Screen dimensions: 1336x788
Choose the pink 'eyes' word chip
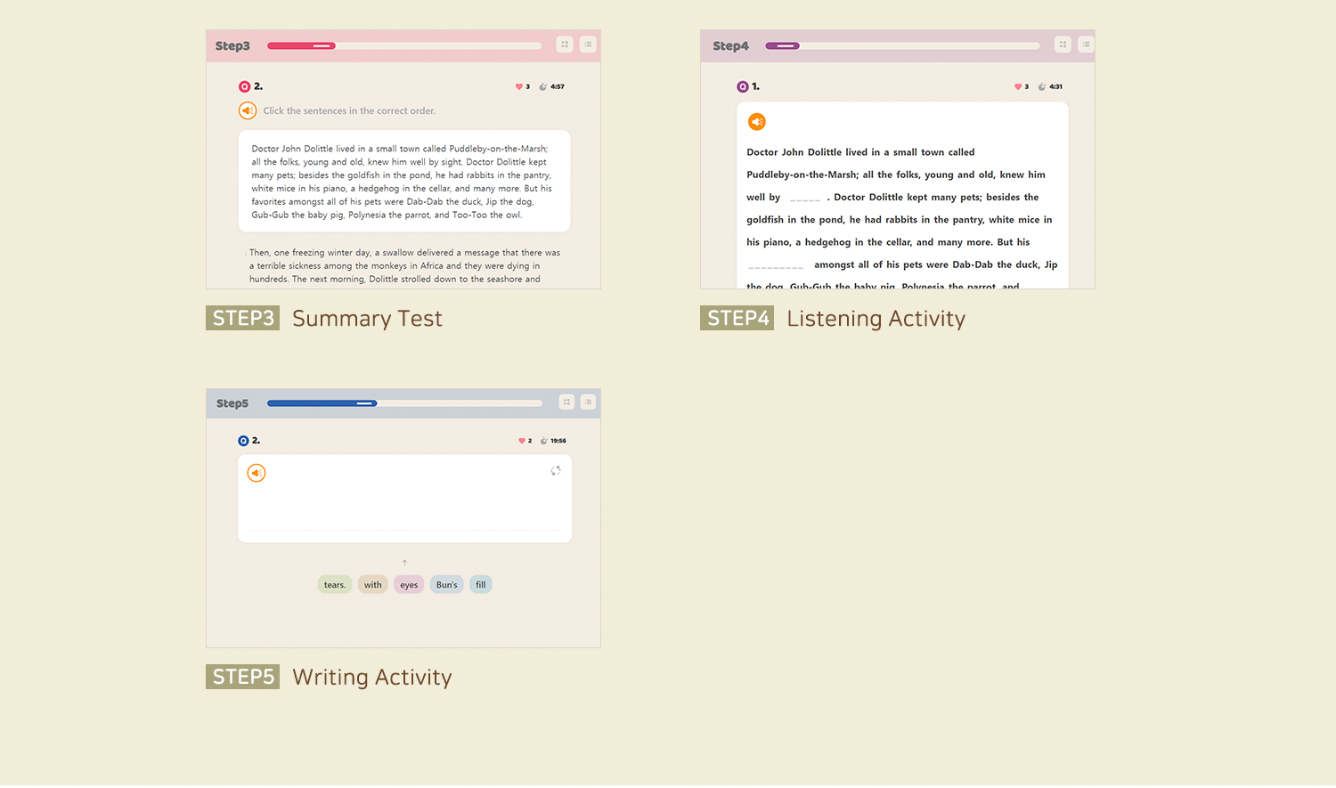coord(409,585)
